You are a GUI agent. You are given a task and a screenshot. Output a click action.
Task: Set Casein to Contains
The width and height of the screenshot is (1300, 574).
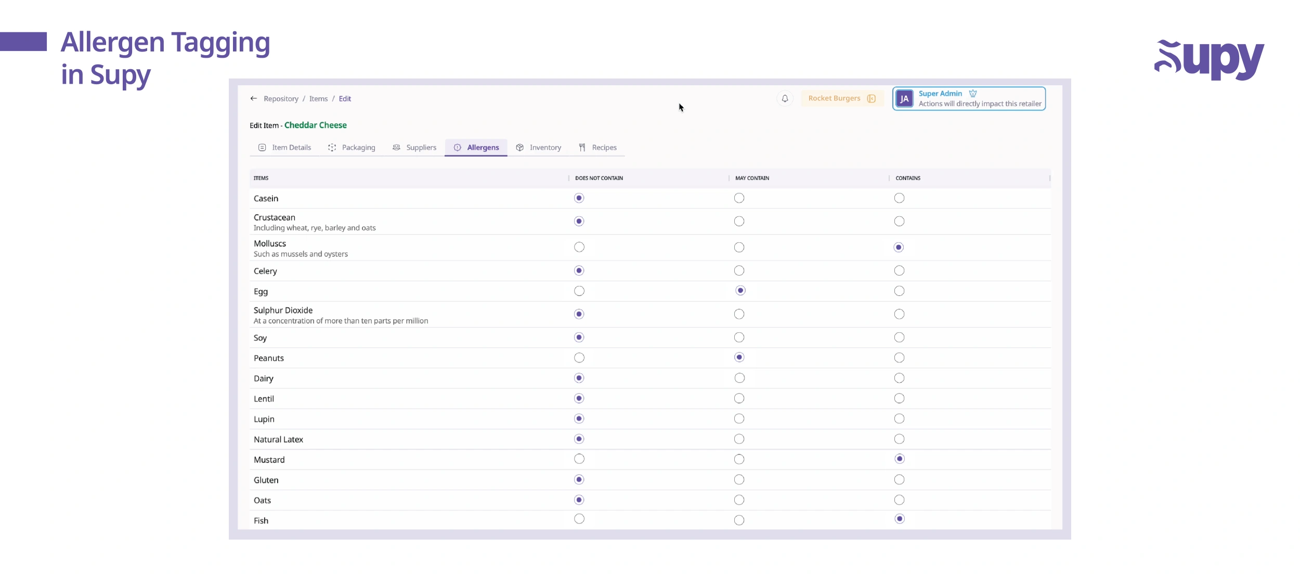coord(899,198)
